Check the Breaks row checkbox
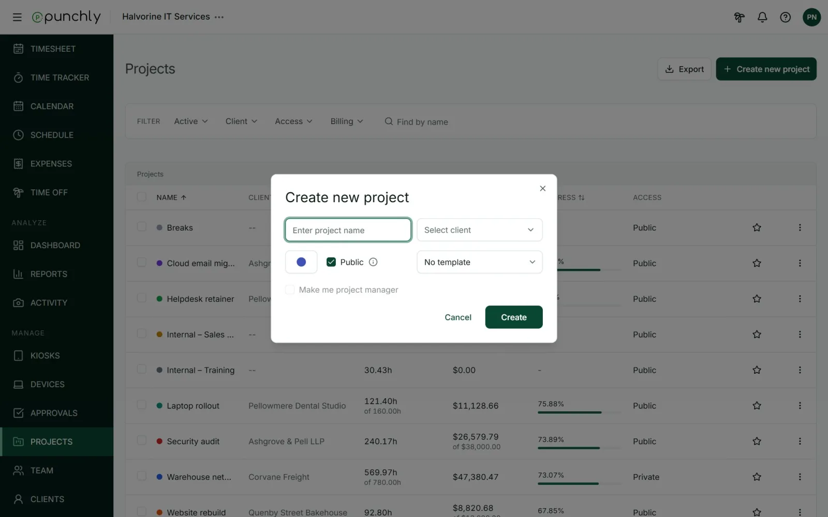The width and height of the screenshot is (828, 517). point(142,227)
